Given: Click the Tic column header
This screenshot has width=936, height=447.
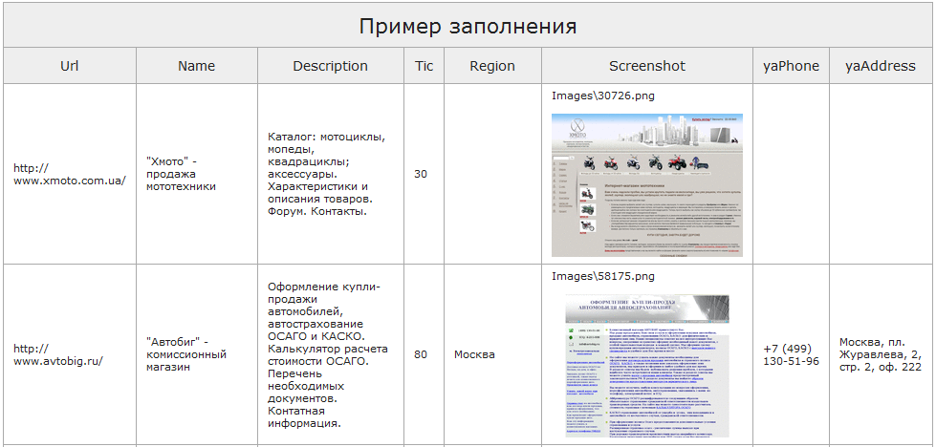Looking at the screenshot, I should pyautogui.click(x=424, y=66).
